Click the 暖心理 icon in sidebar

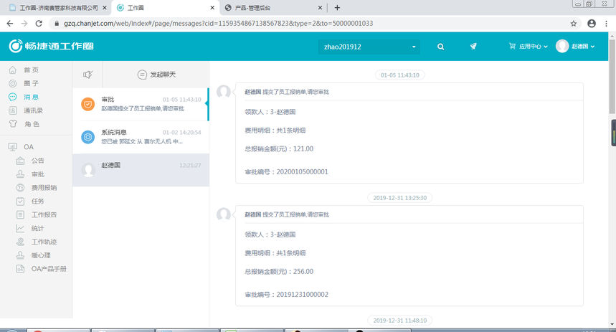[x=20, y=255]
